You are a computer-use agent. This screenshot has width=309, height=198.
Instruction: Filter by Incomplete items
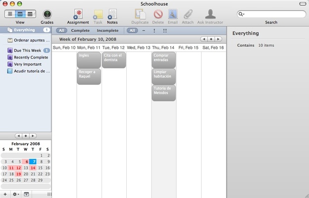(107, 31)
